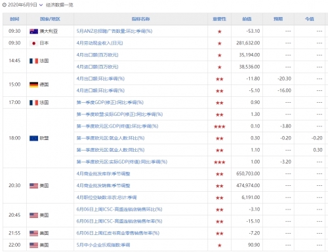Open 4月出口额(百万欧元) link
Image resolution: width=328 pixels, height=252 pixels.
[x=97, y=55]
